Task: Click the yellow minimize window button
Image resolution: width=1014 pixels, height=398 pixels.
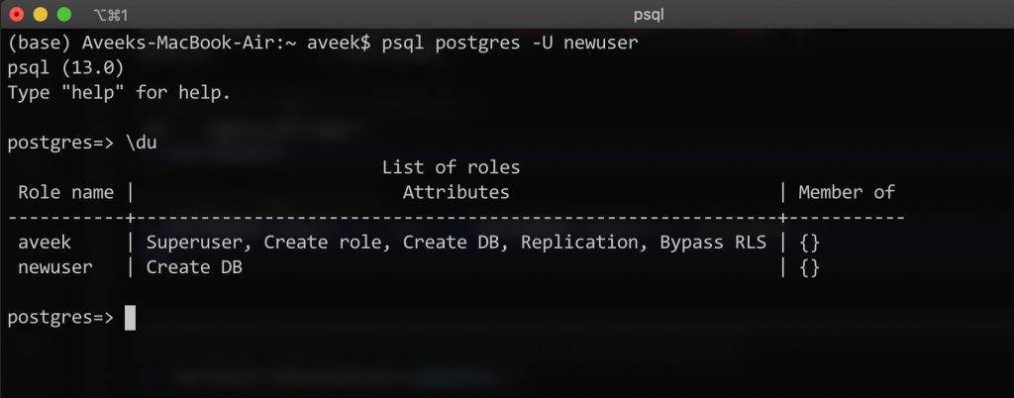Action: coord(41,15)
